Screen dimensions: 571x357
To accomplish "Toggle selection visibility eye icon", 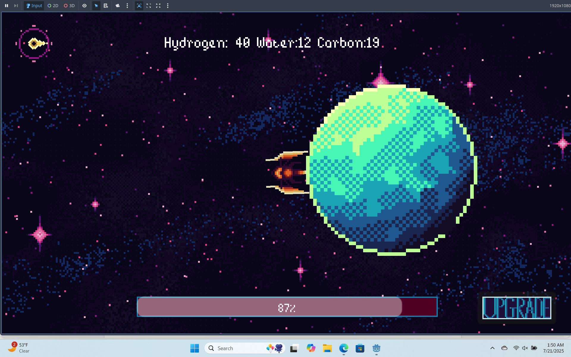I will (84, 6).
